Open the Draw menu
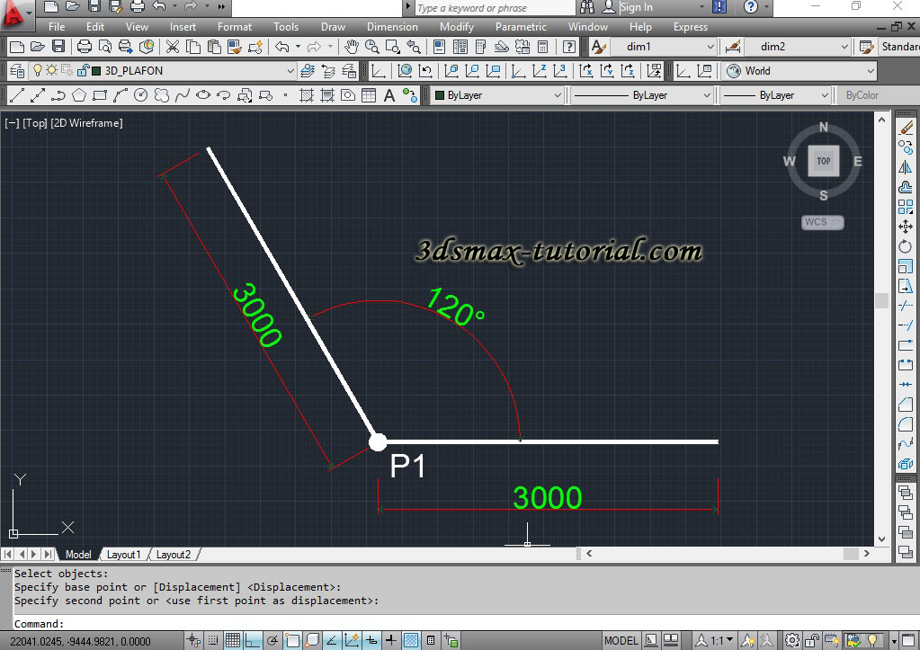This screenshot has width=920, height=650. [333, 27]
